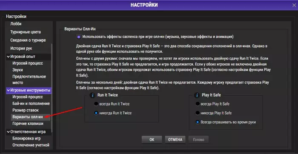Image resolution: width=298 pixels, height=154 pixels.
Task: Open Горячие клавиши settings
Action: coord(28,124)
